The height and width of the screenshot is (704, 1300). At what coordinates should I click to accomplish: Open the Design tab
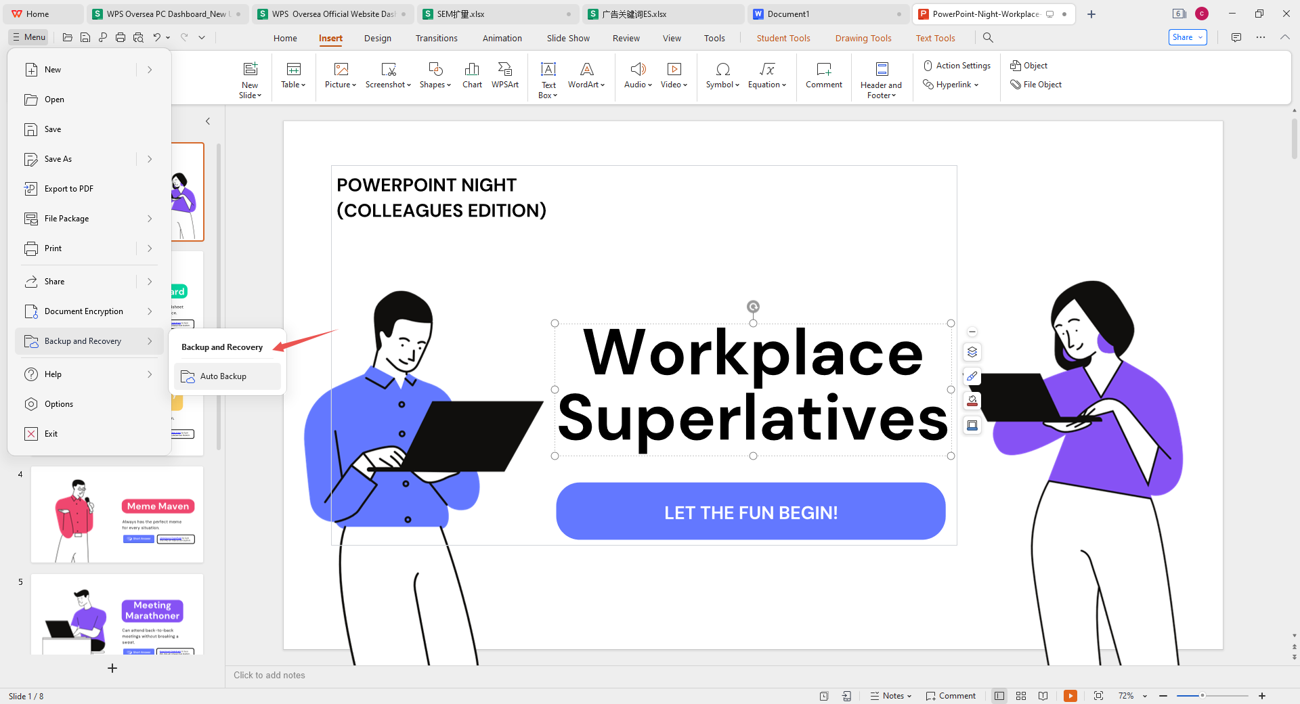point(377,39)
